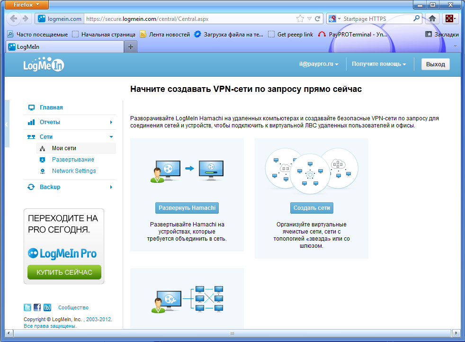Image resolution: width=465 pixels, height=342 pixels.
Task: Bookmark the page with the star icon
Action: click(300, 19)
